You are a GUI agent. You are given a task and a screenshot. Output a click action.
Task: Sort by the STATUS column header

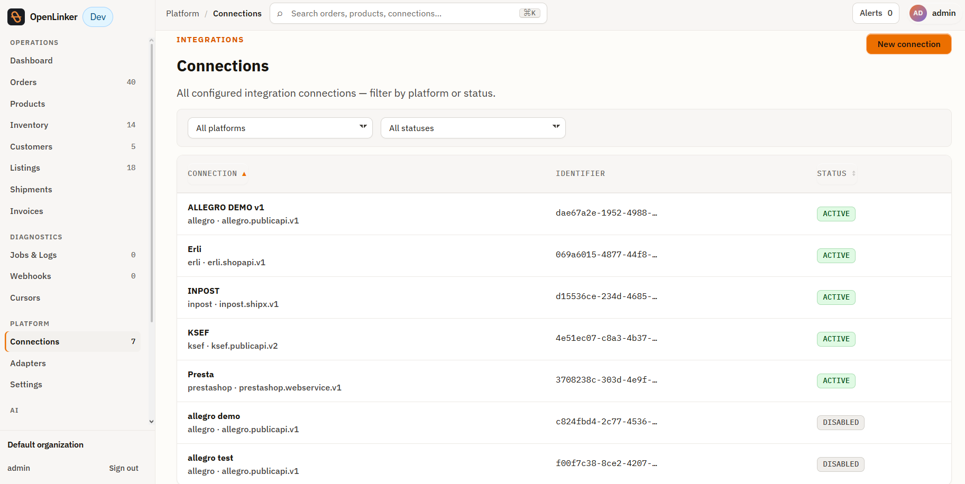point(836,174)
